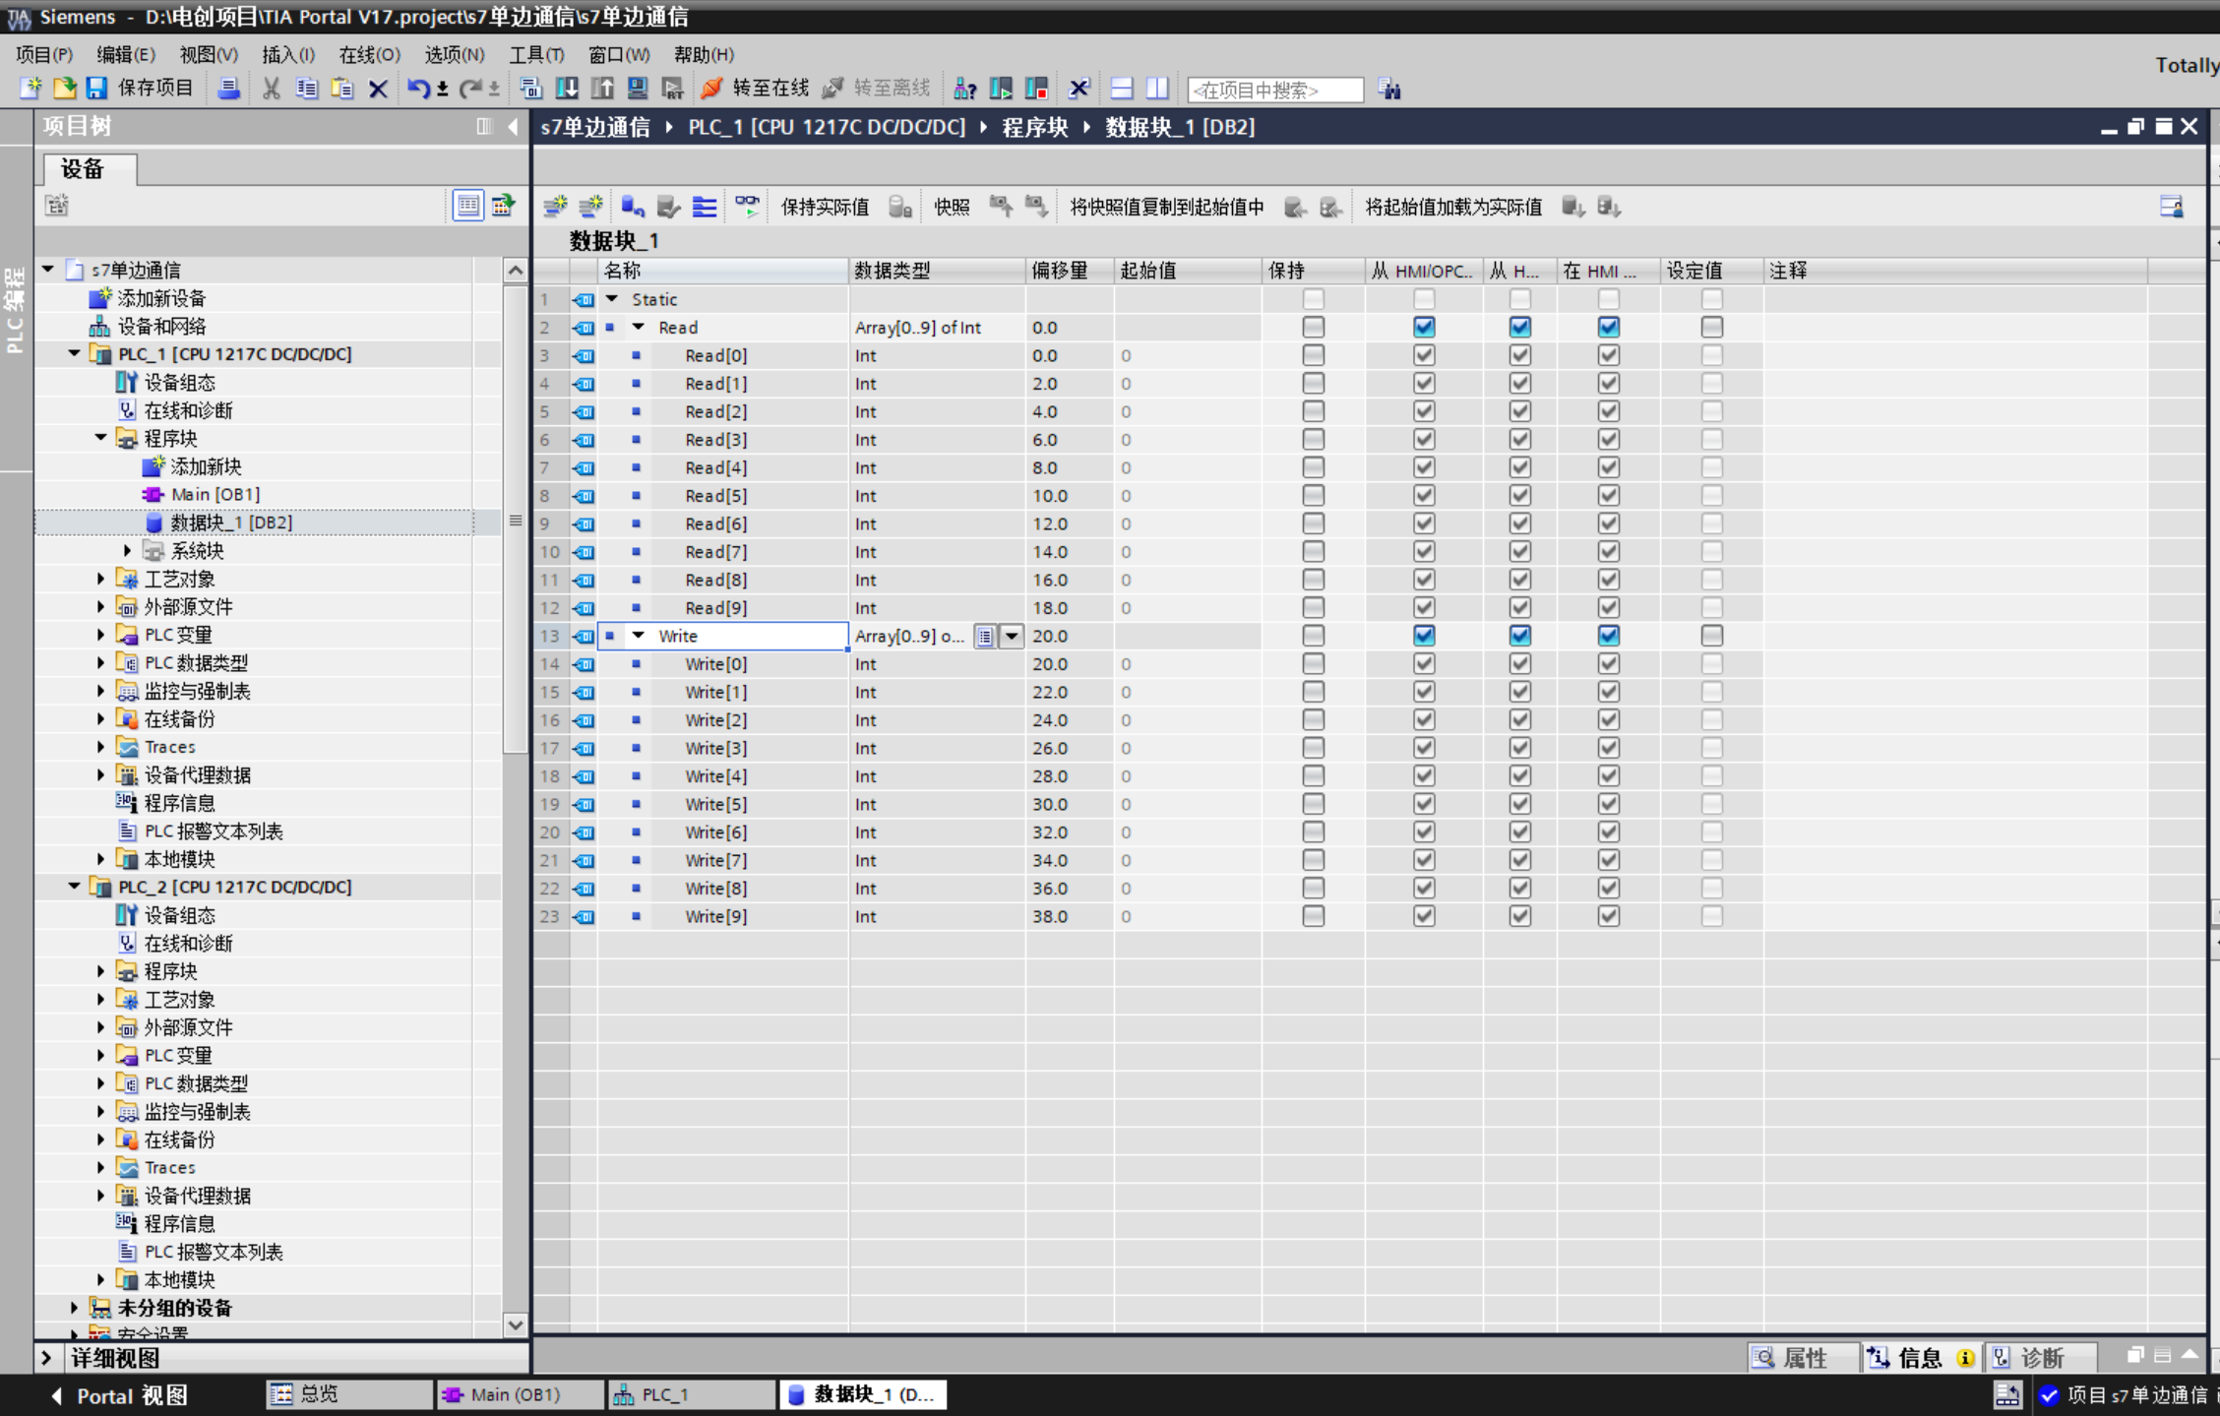Image resolution: width=2220 pixels, height=1416 pixels.
Task: Click the Start CPU icon
Action: click(x=1001, y=89)
